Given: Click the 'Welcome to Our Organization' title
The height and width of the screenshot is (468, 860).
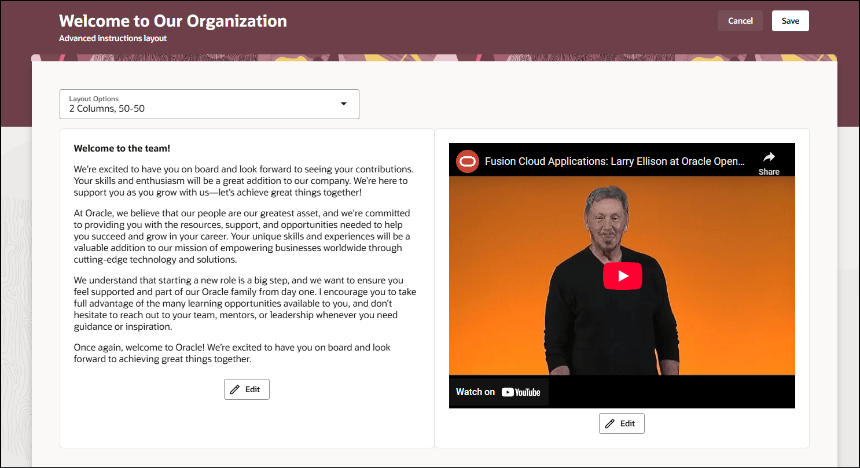Looking at the screenshot, I should (173, 21).
